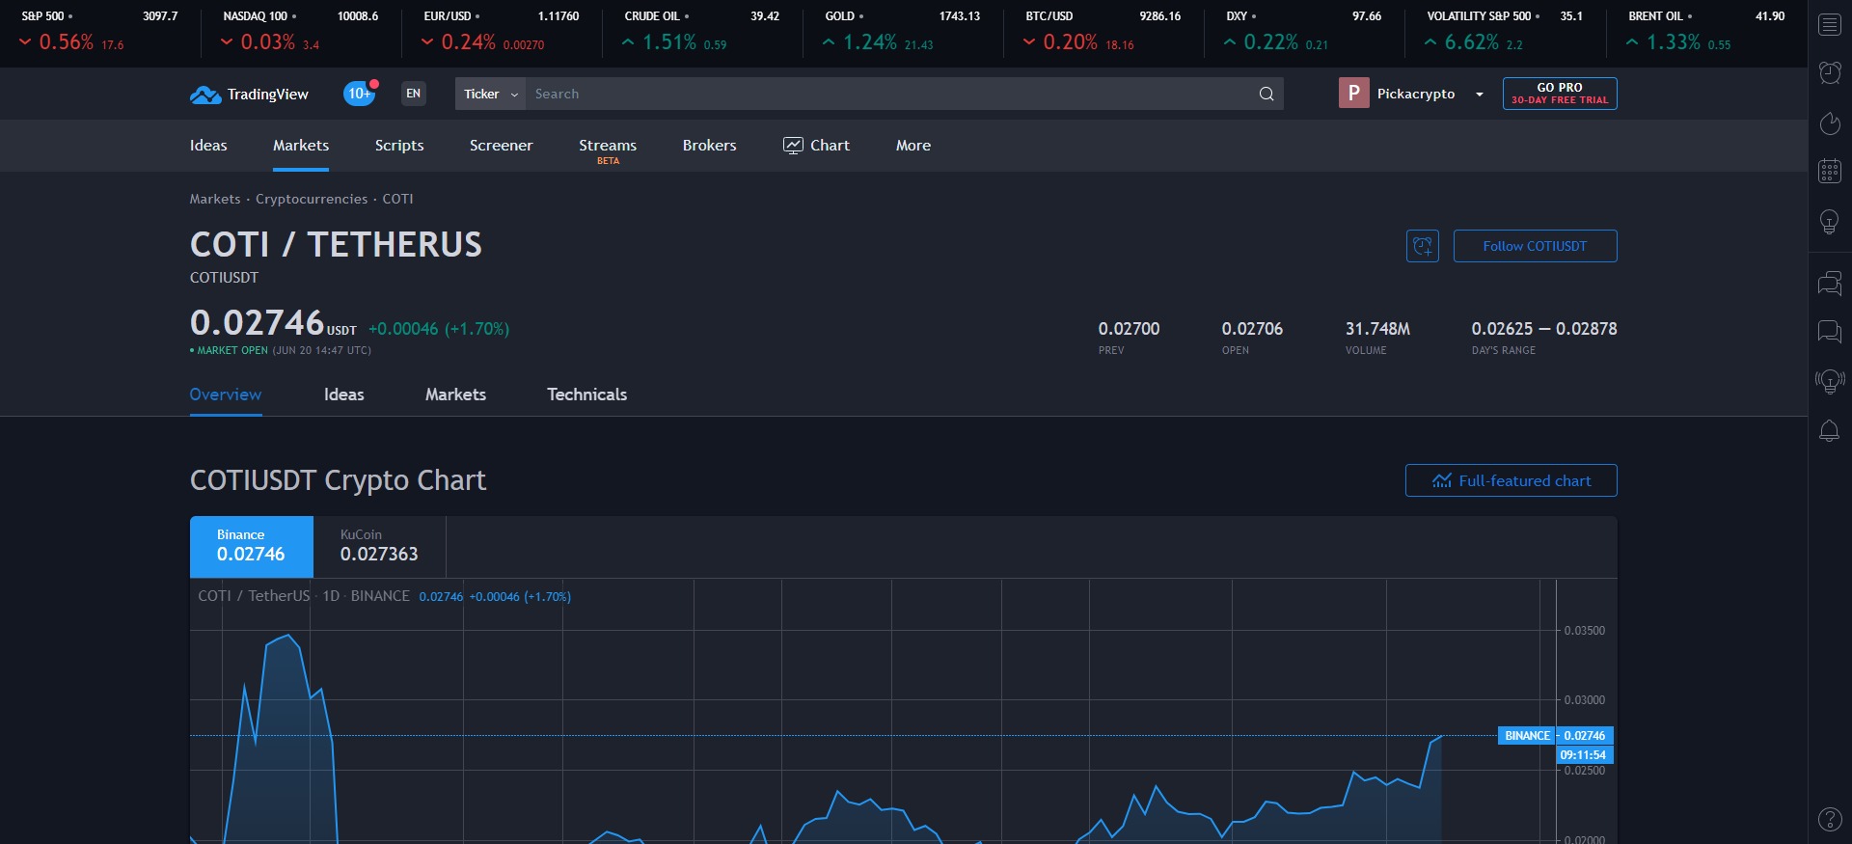This screenshot has width=1852, height=844.
Task: Open the Ideas navigation item
Action: tap(208, 145)
